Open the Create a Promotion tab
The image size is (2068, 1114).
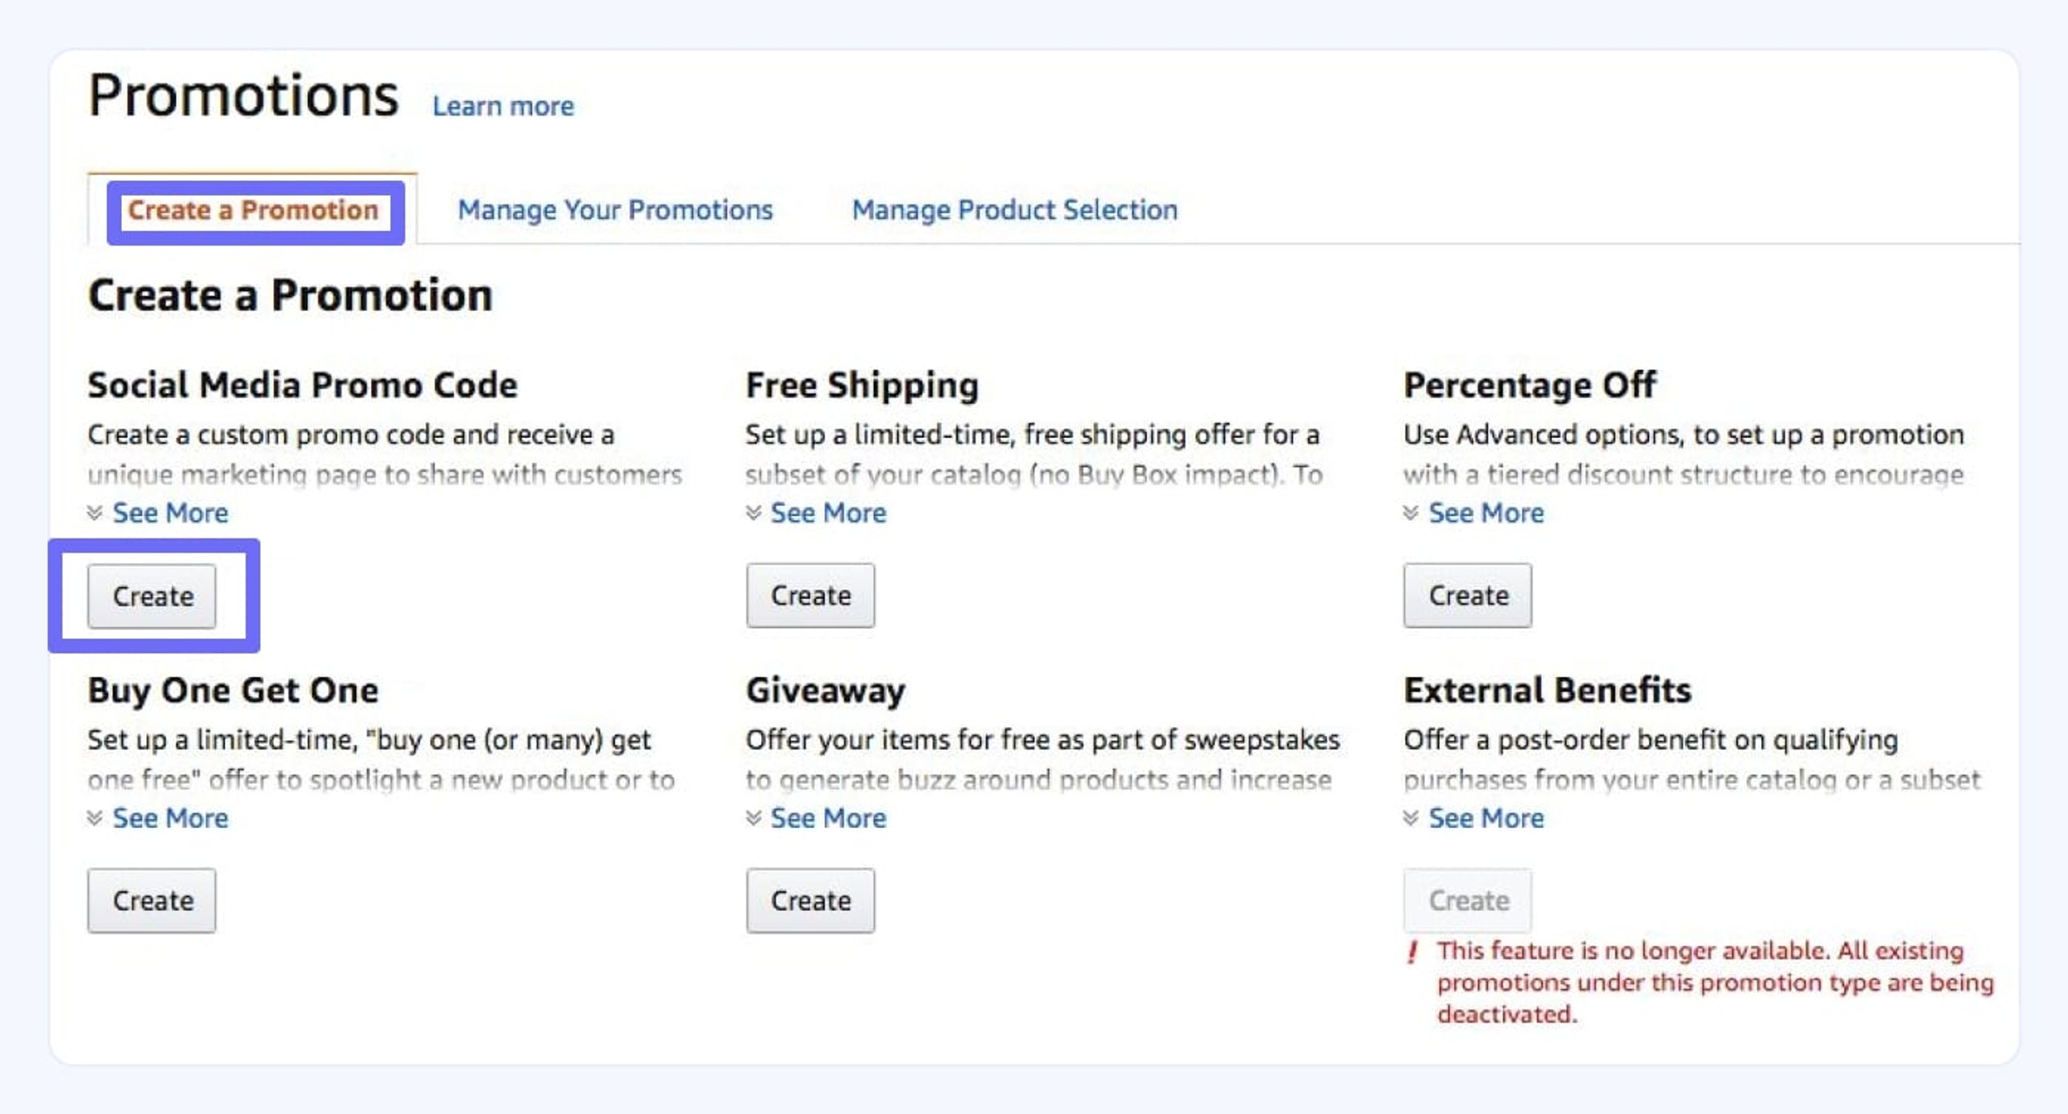pyautogui.click(x=253, y=211)
